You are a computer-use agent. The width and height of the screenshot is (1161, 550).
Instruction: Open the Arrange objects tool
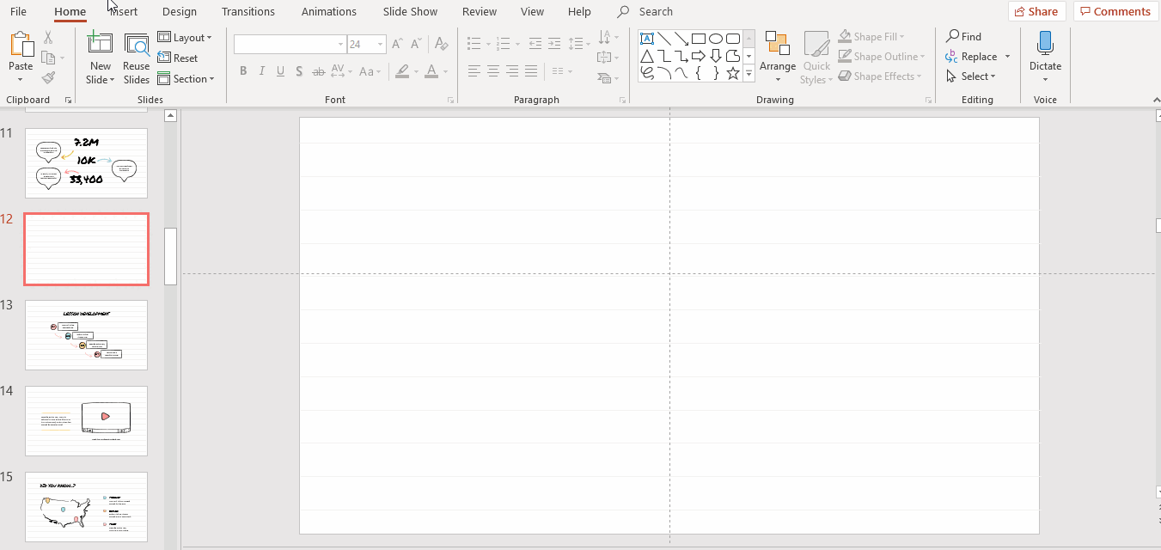(777, 52)
